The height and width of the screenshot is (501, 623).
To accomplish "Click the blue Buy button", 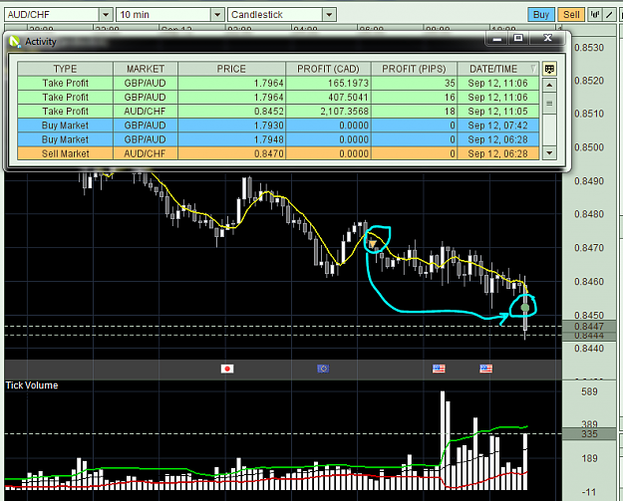I will pyautogui.click(x=540, y=15).
